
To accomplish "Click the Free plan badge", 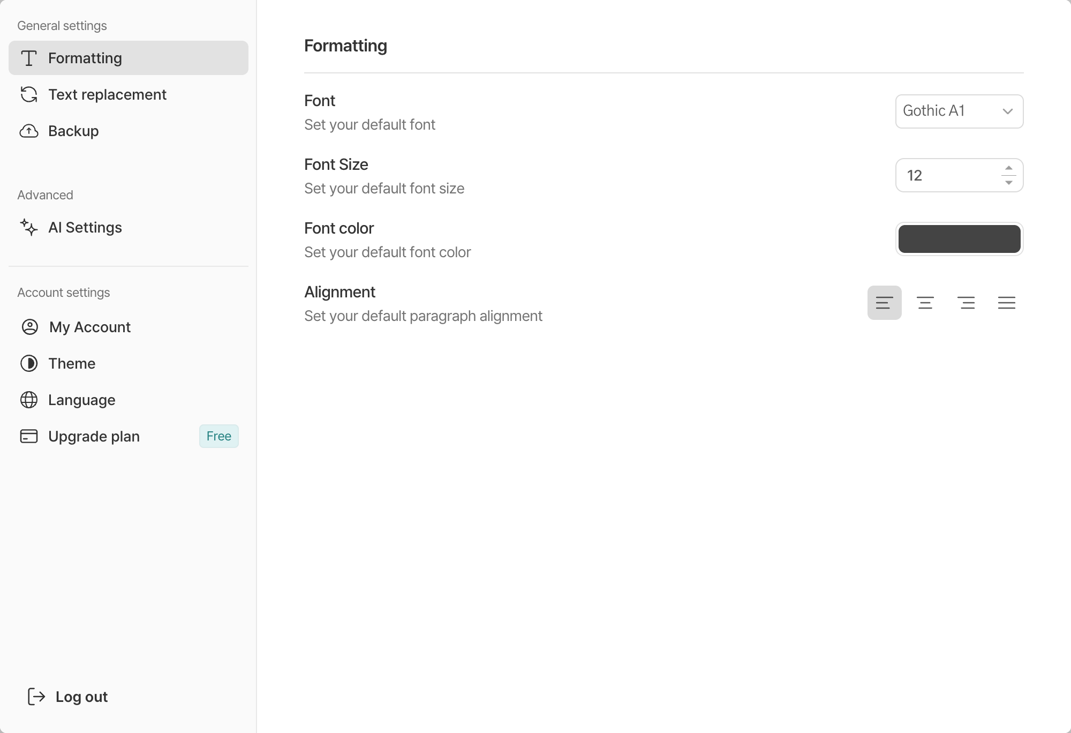I will click(218, 436).
